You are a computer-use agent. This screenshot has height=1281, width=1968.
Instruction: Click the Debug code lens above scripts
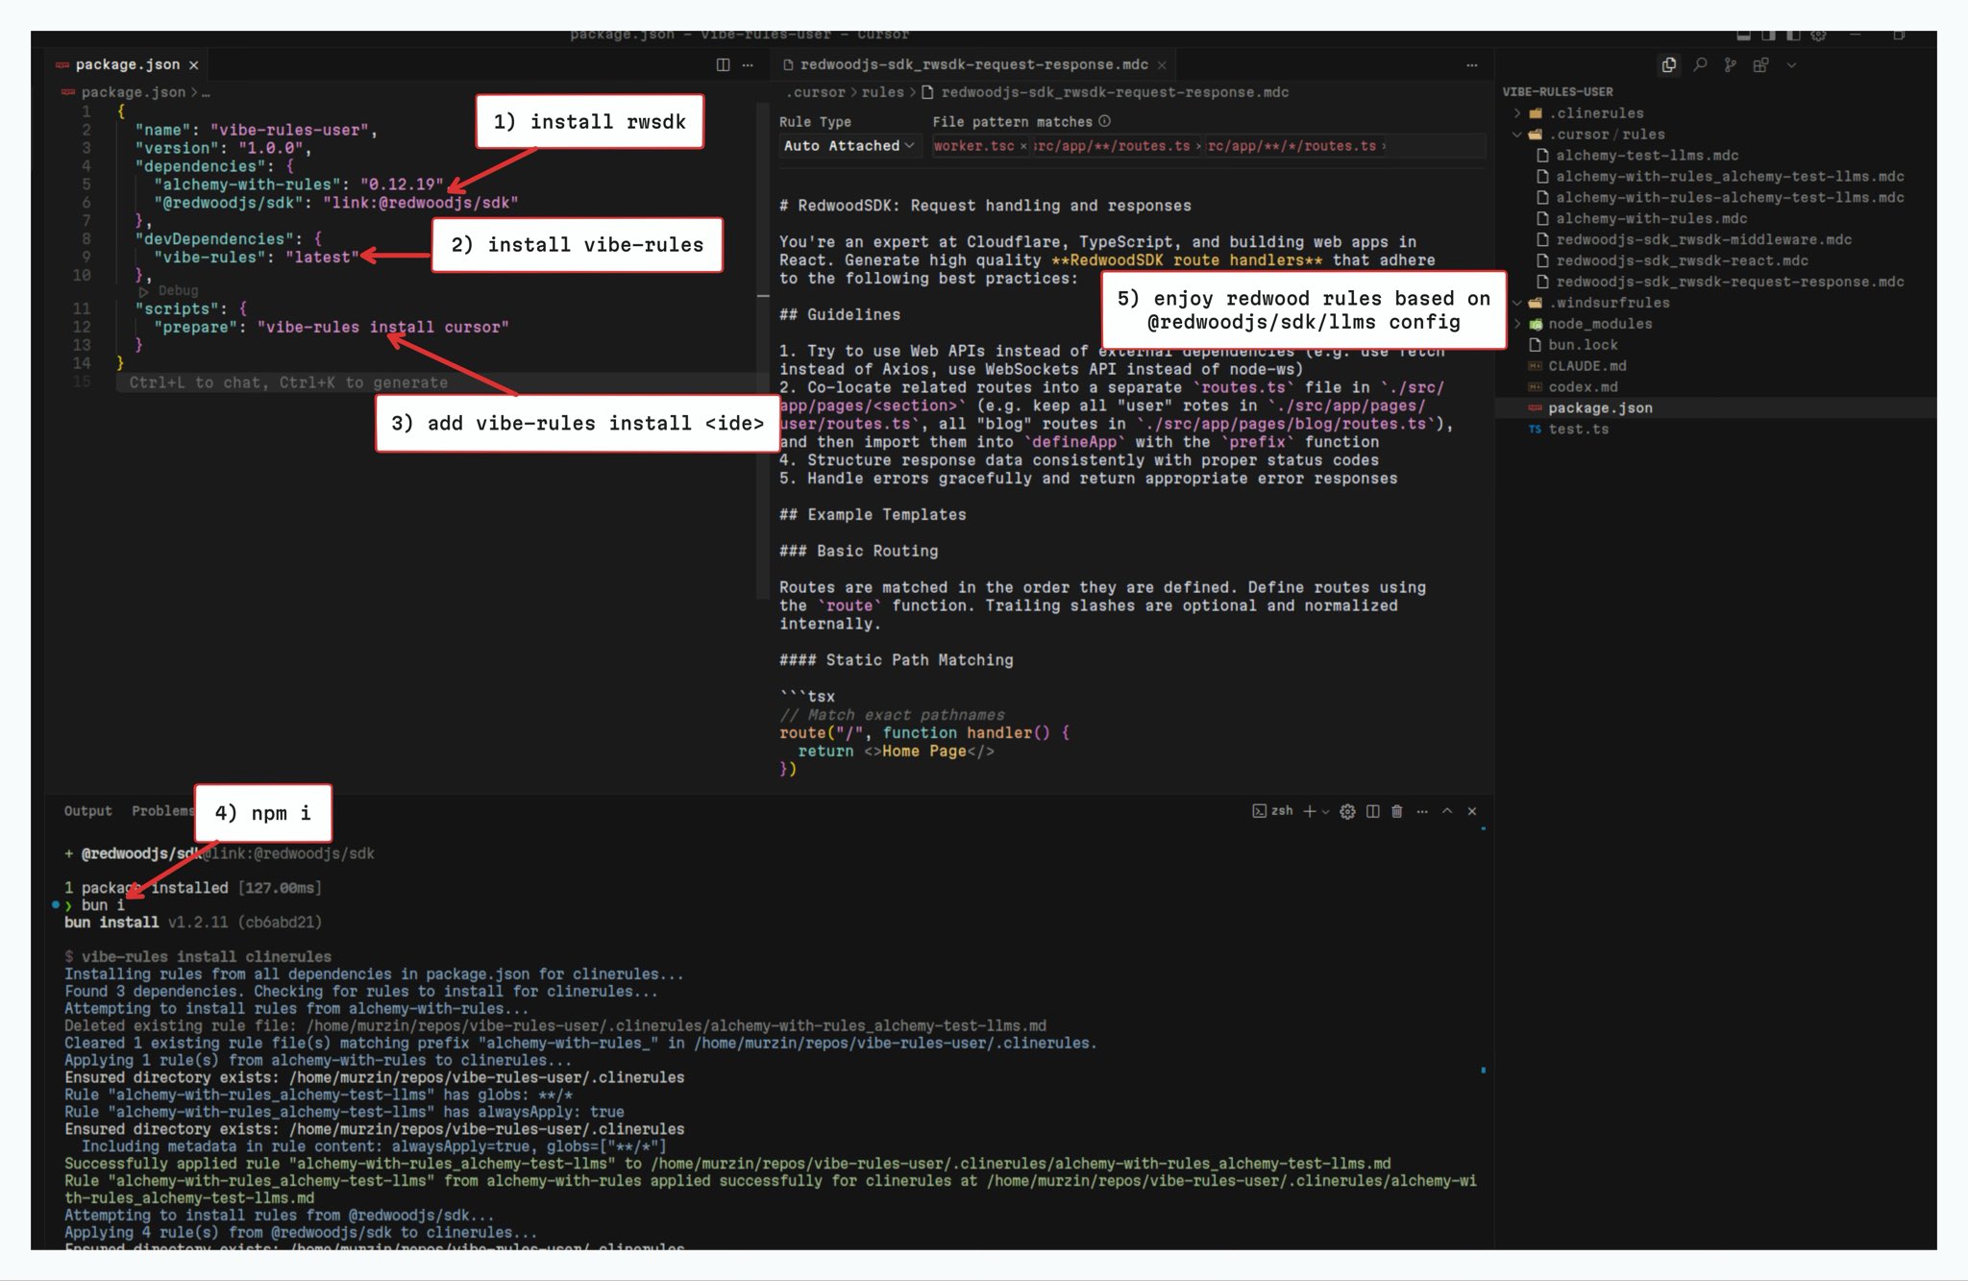click(178, 290)
